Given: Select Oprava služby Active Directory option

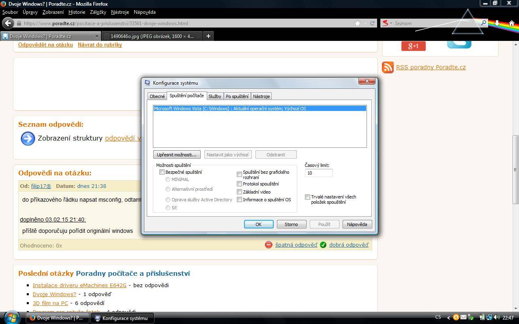Looking at the screenshot, I should pos(167,200).
